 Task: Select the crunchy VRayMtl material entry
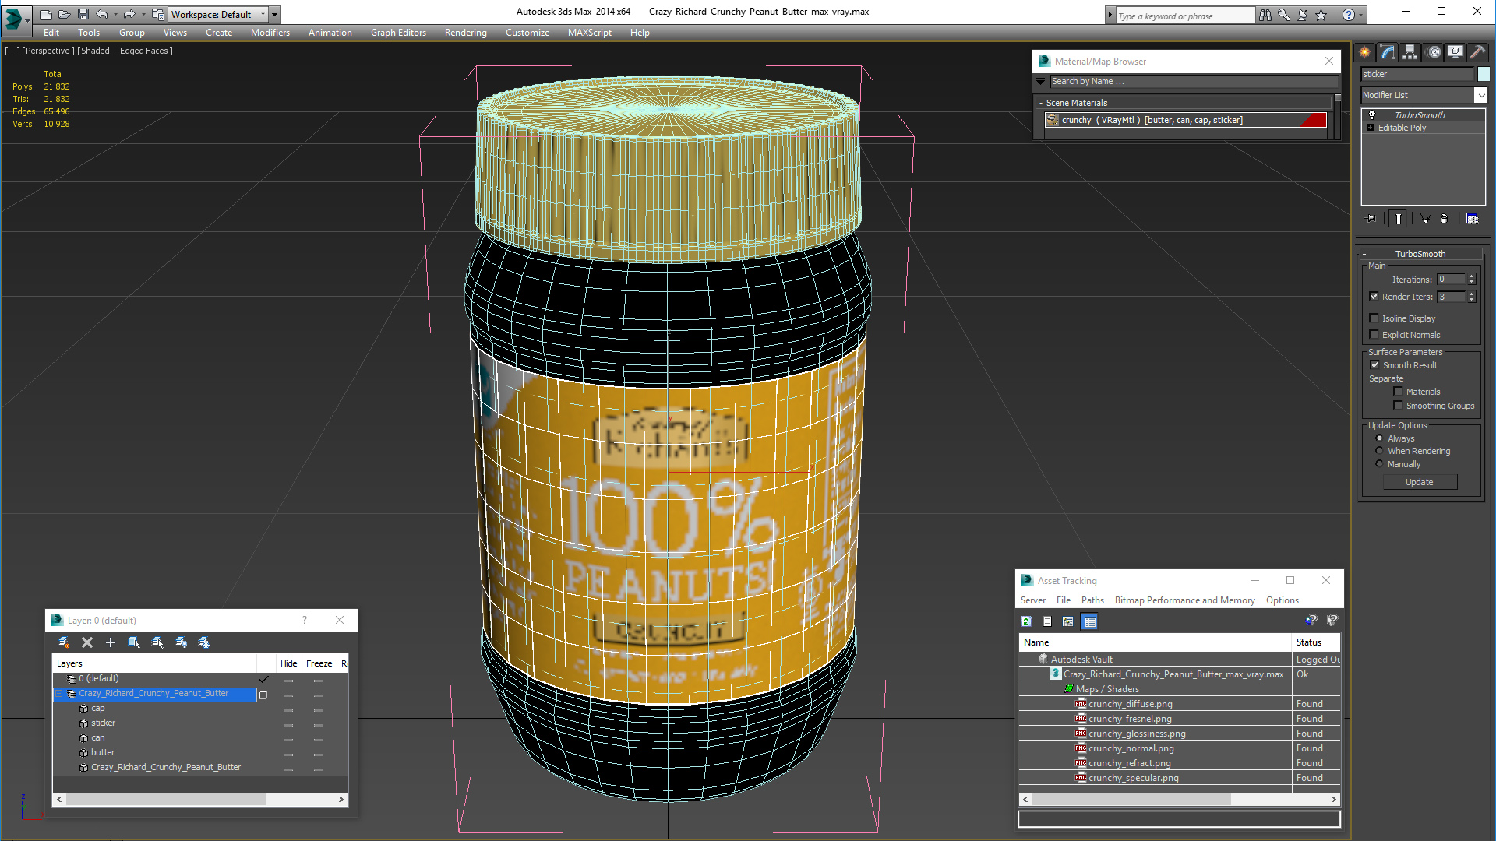coord(1185,120)
